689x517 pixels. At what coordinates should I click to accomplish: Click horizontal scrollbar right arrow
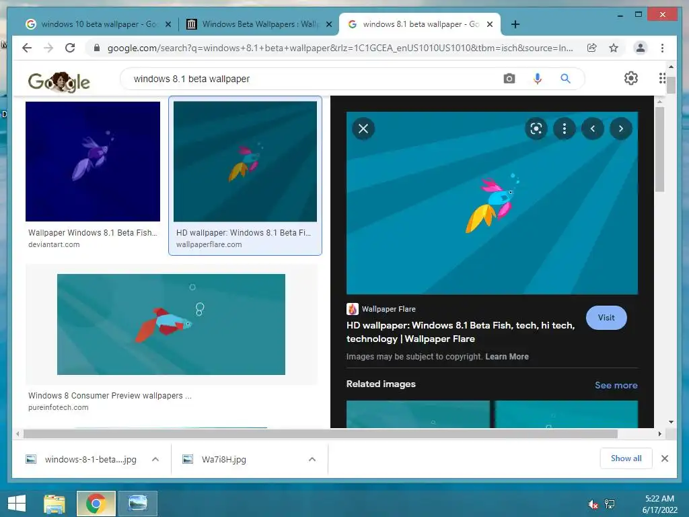(660, 434)
